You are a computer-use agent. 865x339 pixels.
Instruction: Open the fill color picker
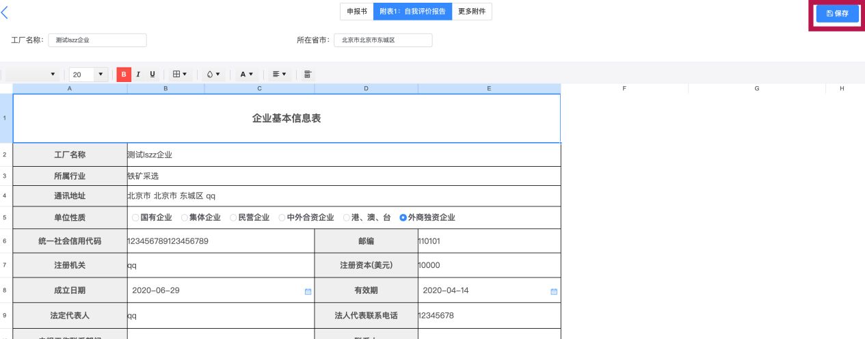[213, 74]
